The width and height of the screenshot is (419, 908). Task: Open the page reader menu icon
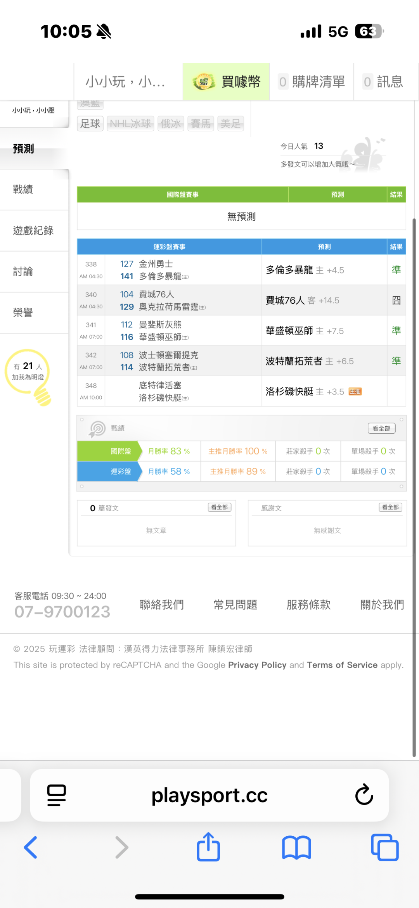tap(57, 795)
